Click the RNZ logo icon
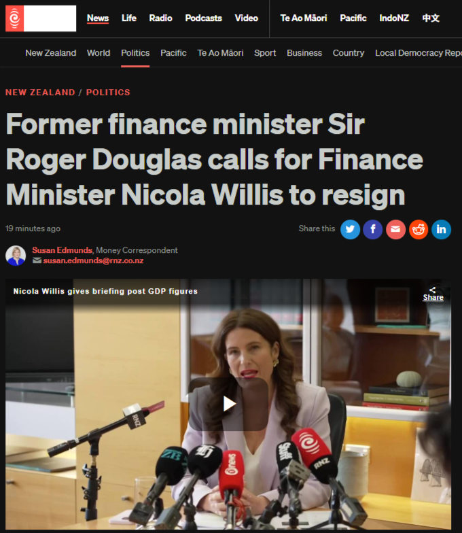Viewport: 462px width, 533px height. click(x=15, y=18)
